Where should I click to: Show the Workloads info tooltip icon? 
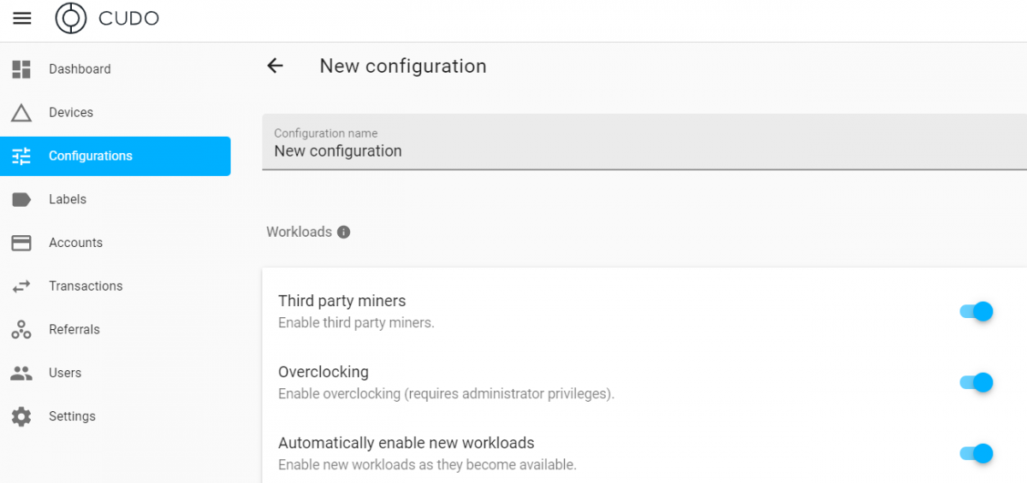(343, 232)
